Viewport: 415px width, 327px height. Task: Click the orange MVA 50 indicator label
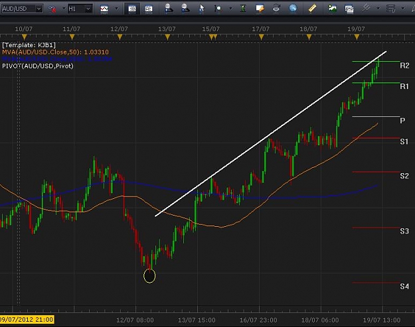(x=55, y=52)
